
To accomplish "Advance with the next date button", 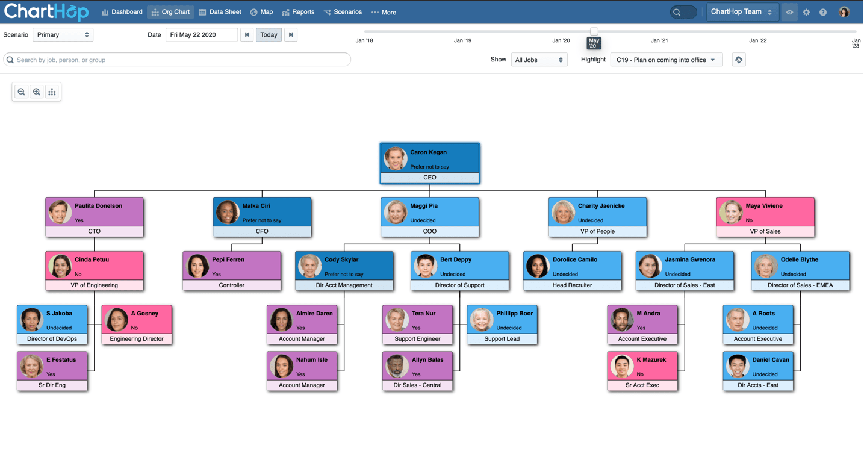I will click(x=291, y=34).
